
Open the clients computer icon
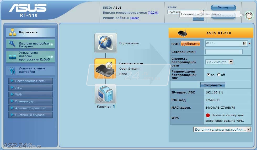(x=105, y=94)
